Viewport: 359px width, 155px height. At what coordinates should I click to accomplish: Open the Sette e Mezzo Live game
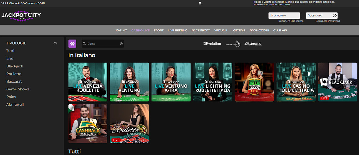254,82
